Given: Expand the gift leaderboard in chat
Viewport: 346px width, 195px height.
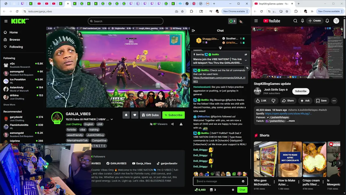Looking at the screenshot, I should point(220,48).
